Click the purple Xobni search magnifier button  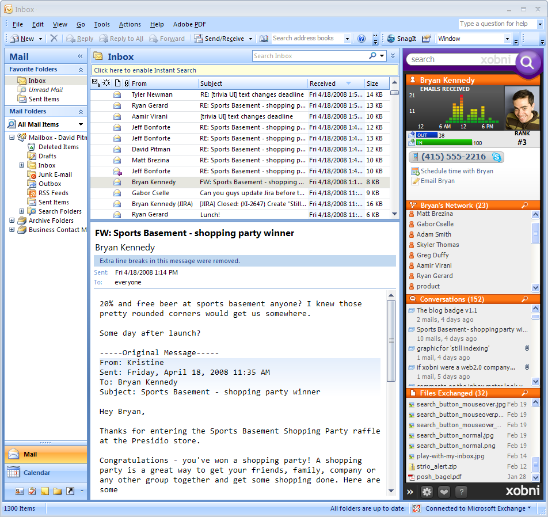pyautogui.click(x=527, y=62)
